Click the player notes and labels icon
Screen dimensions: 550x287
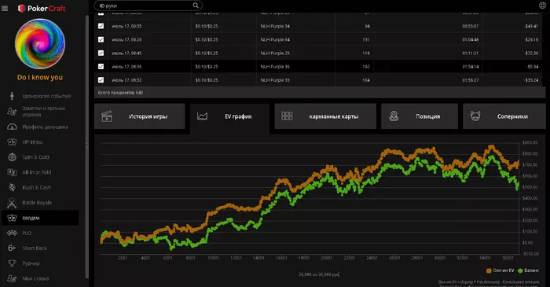pyautogui.click(x=12, y=112)
